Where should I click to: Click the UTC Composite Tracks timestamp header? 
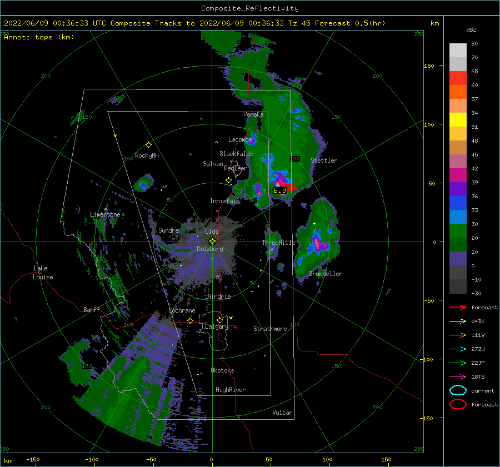194,23
